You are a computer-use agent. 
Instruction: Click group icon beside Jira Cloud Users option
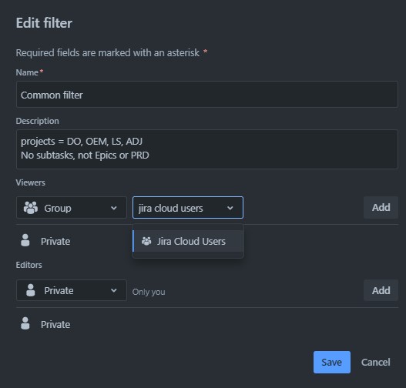tap(146, 241)
